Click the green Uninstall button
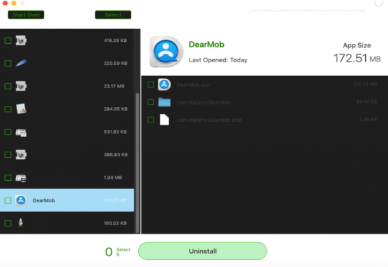Viewport: 388px width, 267px height. pos(202,251)
